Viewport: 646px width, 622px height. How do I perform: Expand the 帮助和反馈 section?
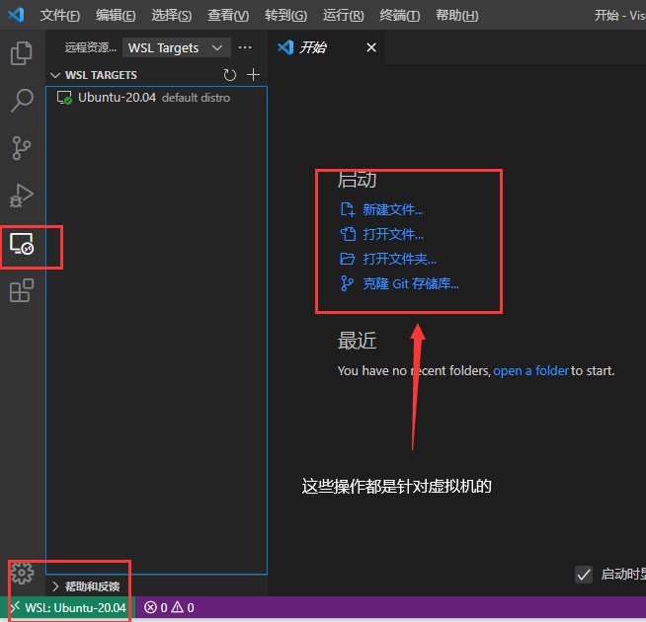click(88, 586)
